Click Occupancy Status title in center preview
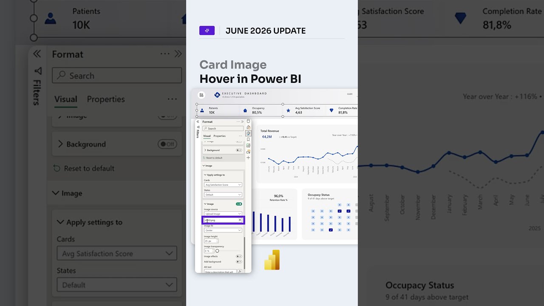Screen dimensions: 544x306 [319, 195]
